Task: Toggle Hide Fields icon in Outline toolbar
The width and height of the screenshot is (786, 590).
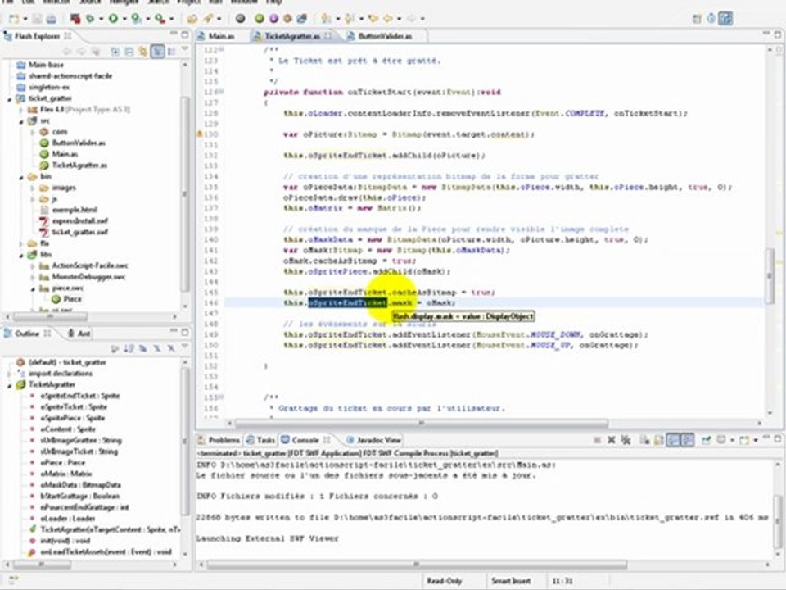Action: (x=142, y=347)
